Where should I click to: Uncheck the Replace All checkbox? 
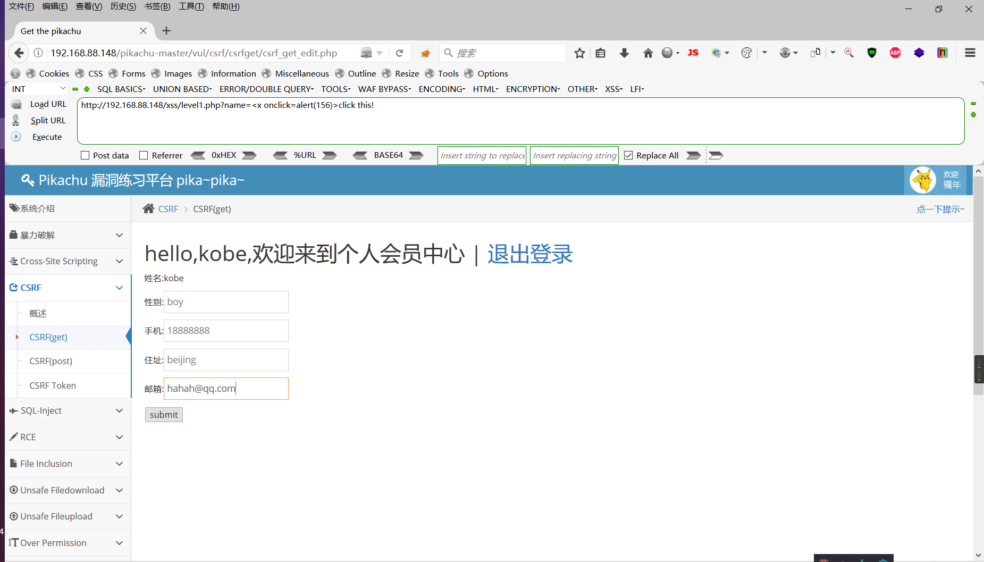click(628, 155)
